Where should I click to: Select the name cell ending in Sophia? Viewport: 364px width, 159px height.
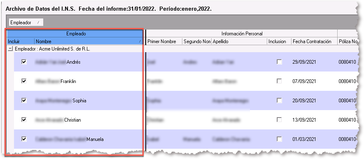[89, 100]
